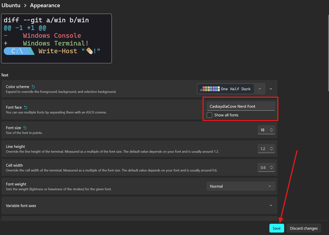Open the Font weight Normal dropdown
This screenshot has height=235, width=329.
(241, 186)
